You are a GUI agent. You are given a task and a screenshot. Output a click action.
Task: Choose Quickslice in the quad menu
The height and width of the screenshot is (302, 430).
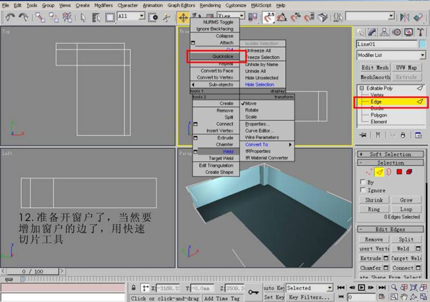(x=215, y=56)
